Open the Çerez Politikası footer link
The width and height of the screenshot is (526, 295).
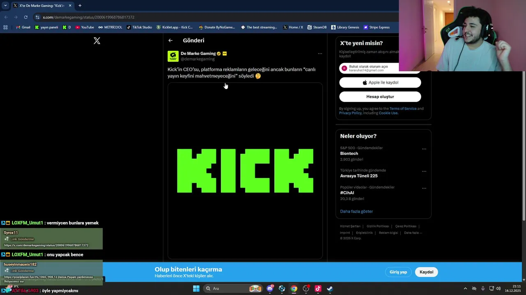[406, 226]
